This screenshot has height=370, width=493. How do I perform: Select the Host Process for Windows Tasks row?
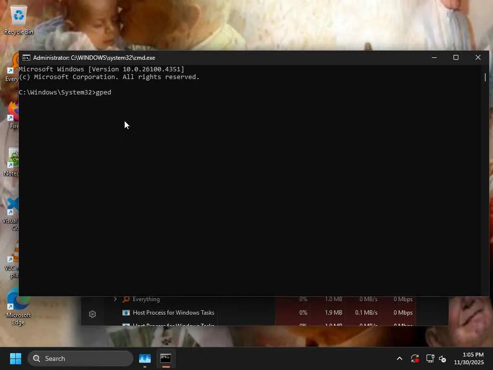(x=264, y=313)
